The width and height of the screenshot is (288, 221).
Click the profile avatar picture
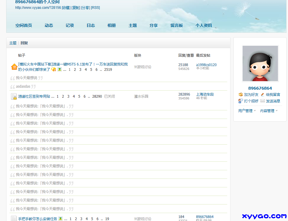[260, 63]
